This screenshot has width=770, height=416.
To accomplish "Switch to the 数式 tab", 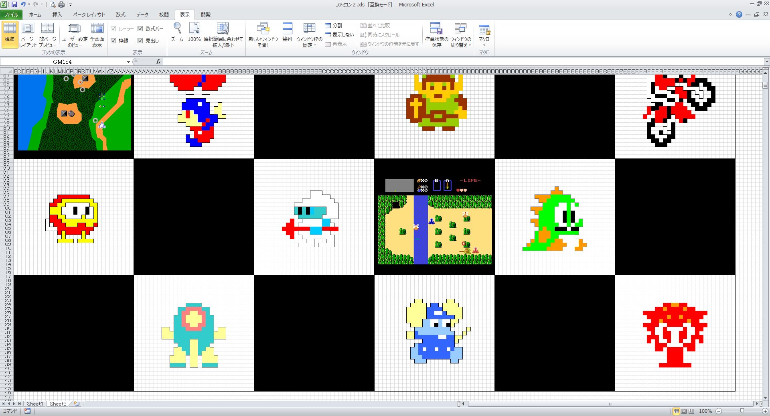I will (121, 15).
